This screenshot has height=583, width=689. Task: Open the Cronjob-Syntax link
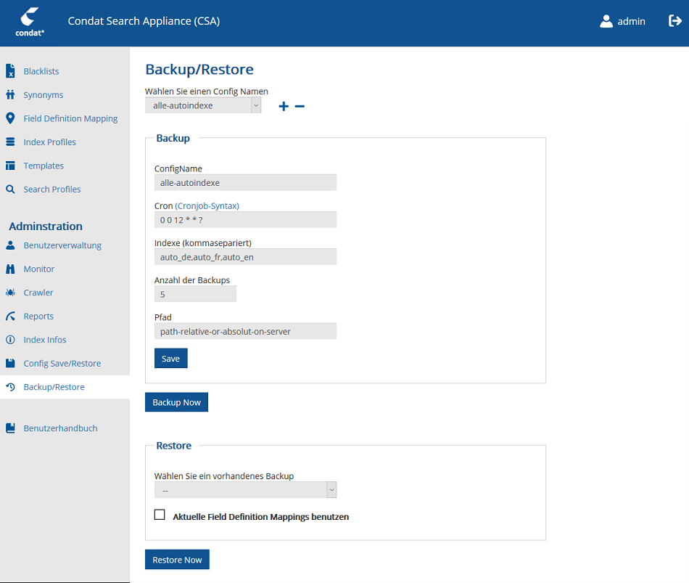pyautogui.click(x=207, y=206)
